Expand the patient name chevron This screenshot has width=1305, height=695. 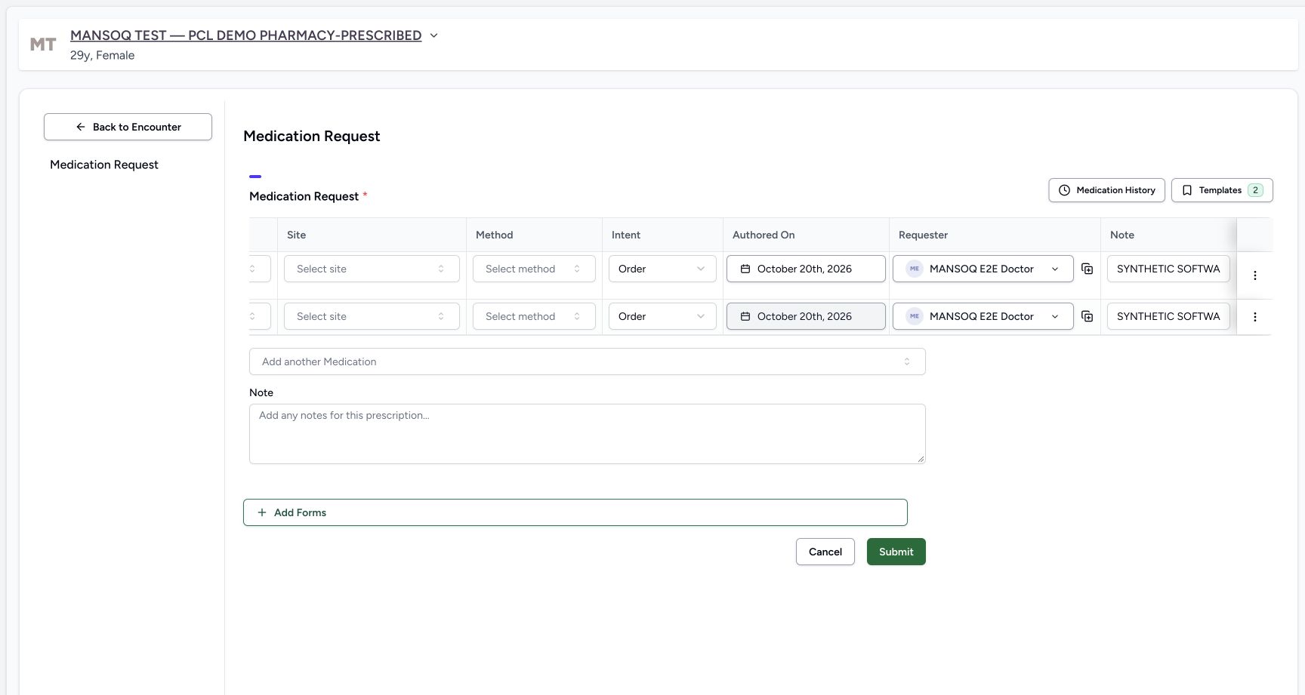(x=433, y=35)
